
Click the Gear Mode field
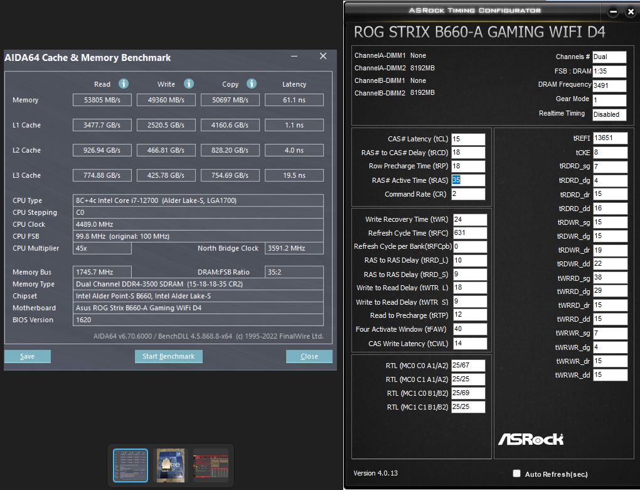(609, 100)
